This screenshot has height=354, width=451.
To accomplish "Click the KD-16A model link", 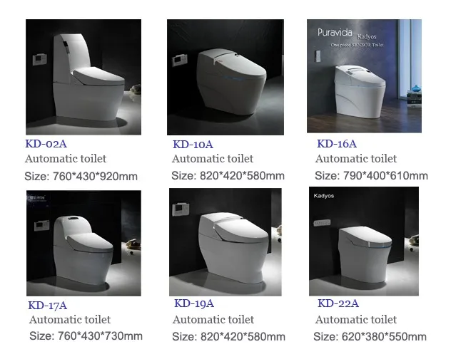I will tap(337, 144).
